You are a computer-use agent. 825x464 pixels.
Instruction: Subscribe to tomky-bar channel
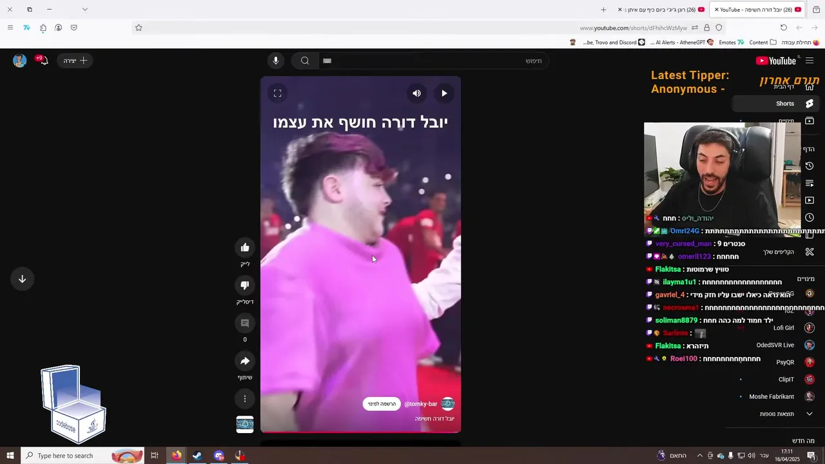(382, 404)
